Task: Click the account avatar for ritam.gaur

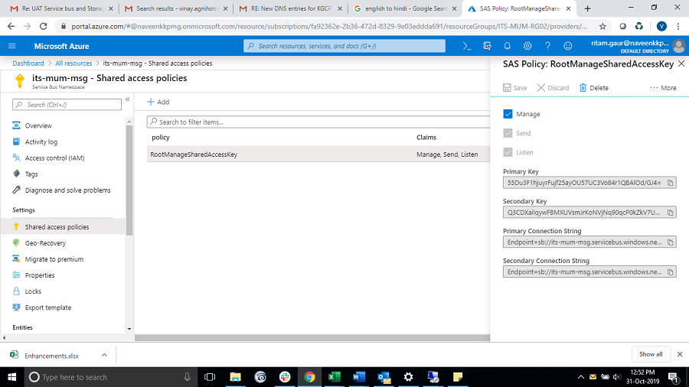Action: pos(678,46)
